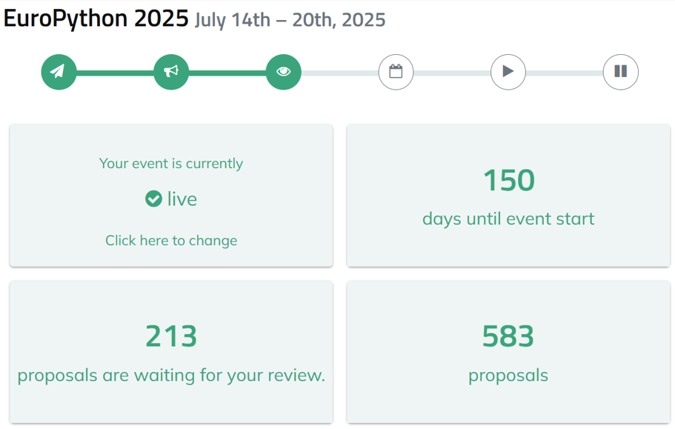This screenshot has height=429, width=675.
Task: Click the "proposals" label under 583
Action: click(508, 375)
